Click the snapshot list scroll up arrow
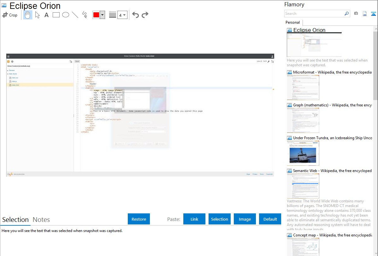The height and width of the screenshot is (256, 378). [x=375, y=29]
